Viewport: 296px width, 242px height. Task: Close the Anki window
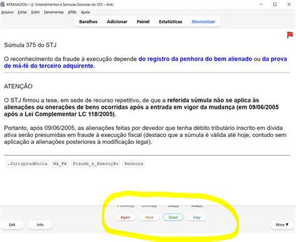click(289, 4)
